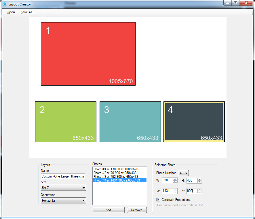Click Save As... menu item
The height and width of the screenshot is (219, 255).
click(x=28, y=12)
